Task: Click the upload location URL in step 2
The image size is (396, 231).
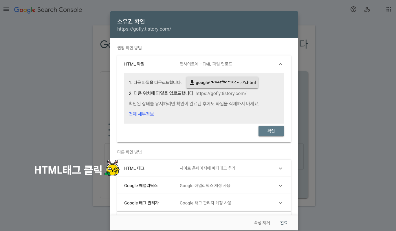Action: pos(221,94)
